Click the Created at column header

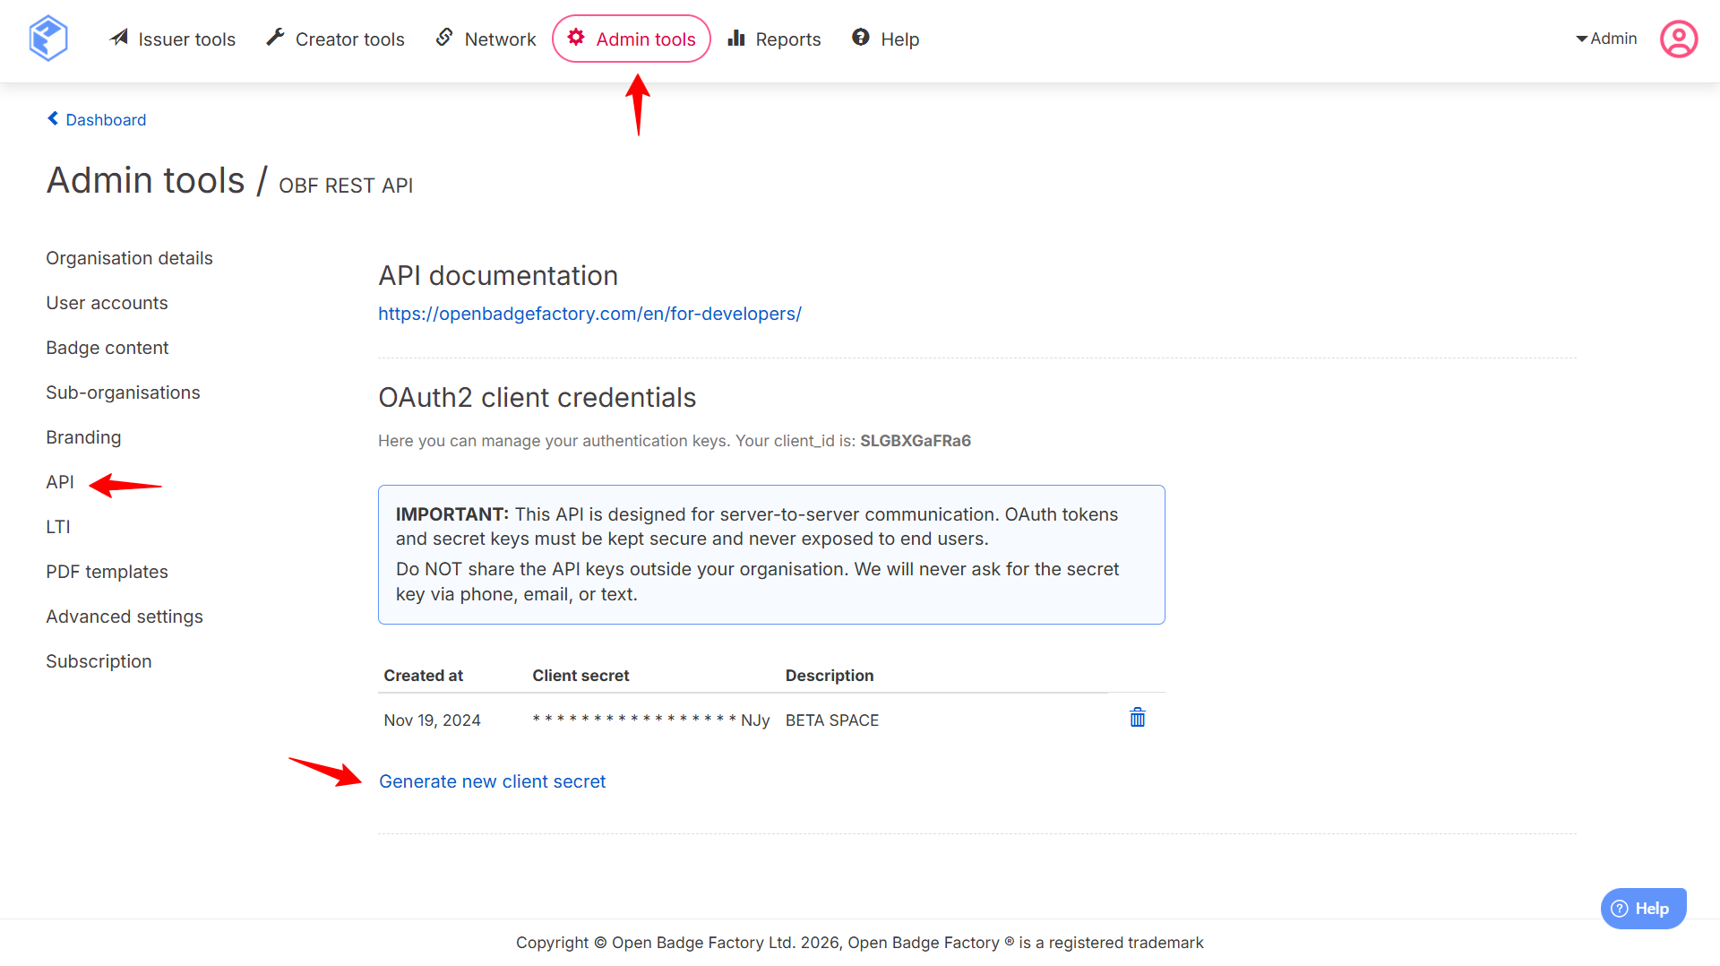[x=423, y=676]
